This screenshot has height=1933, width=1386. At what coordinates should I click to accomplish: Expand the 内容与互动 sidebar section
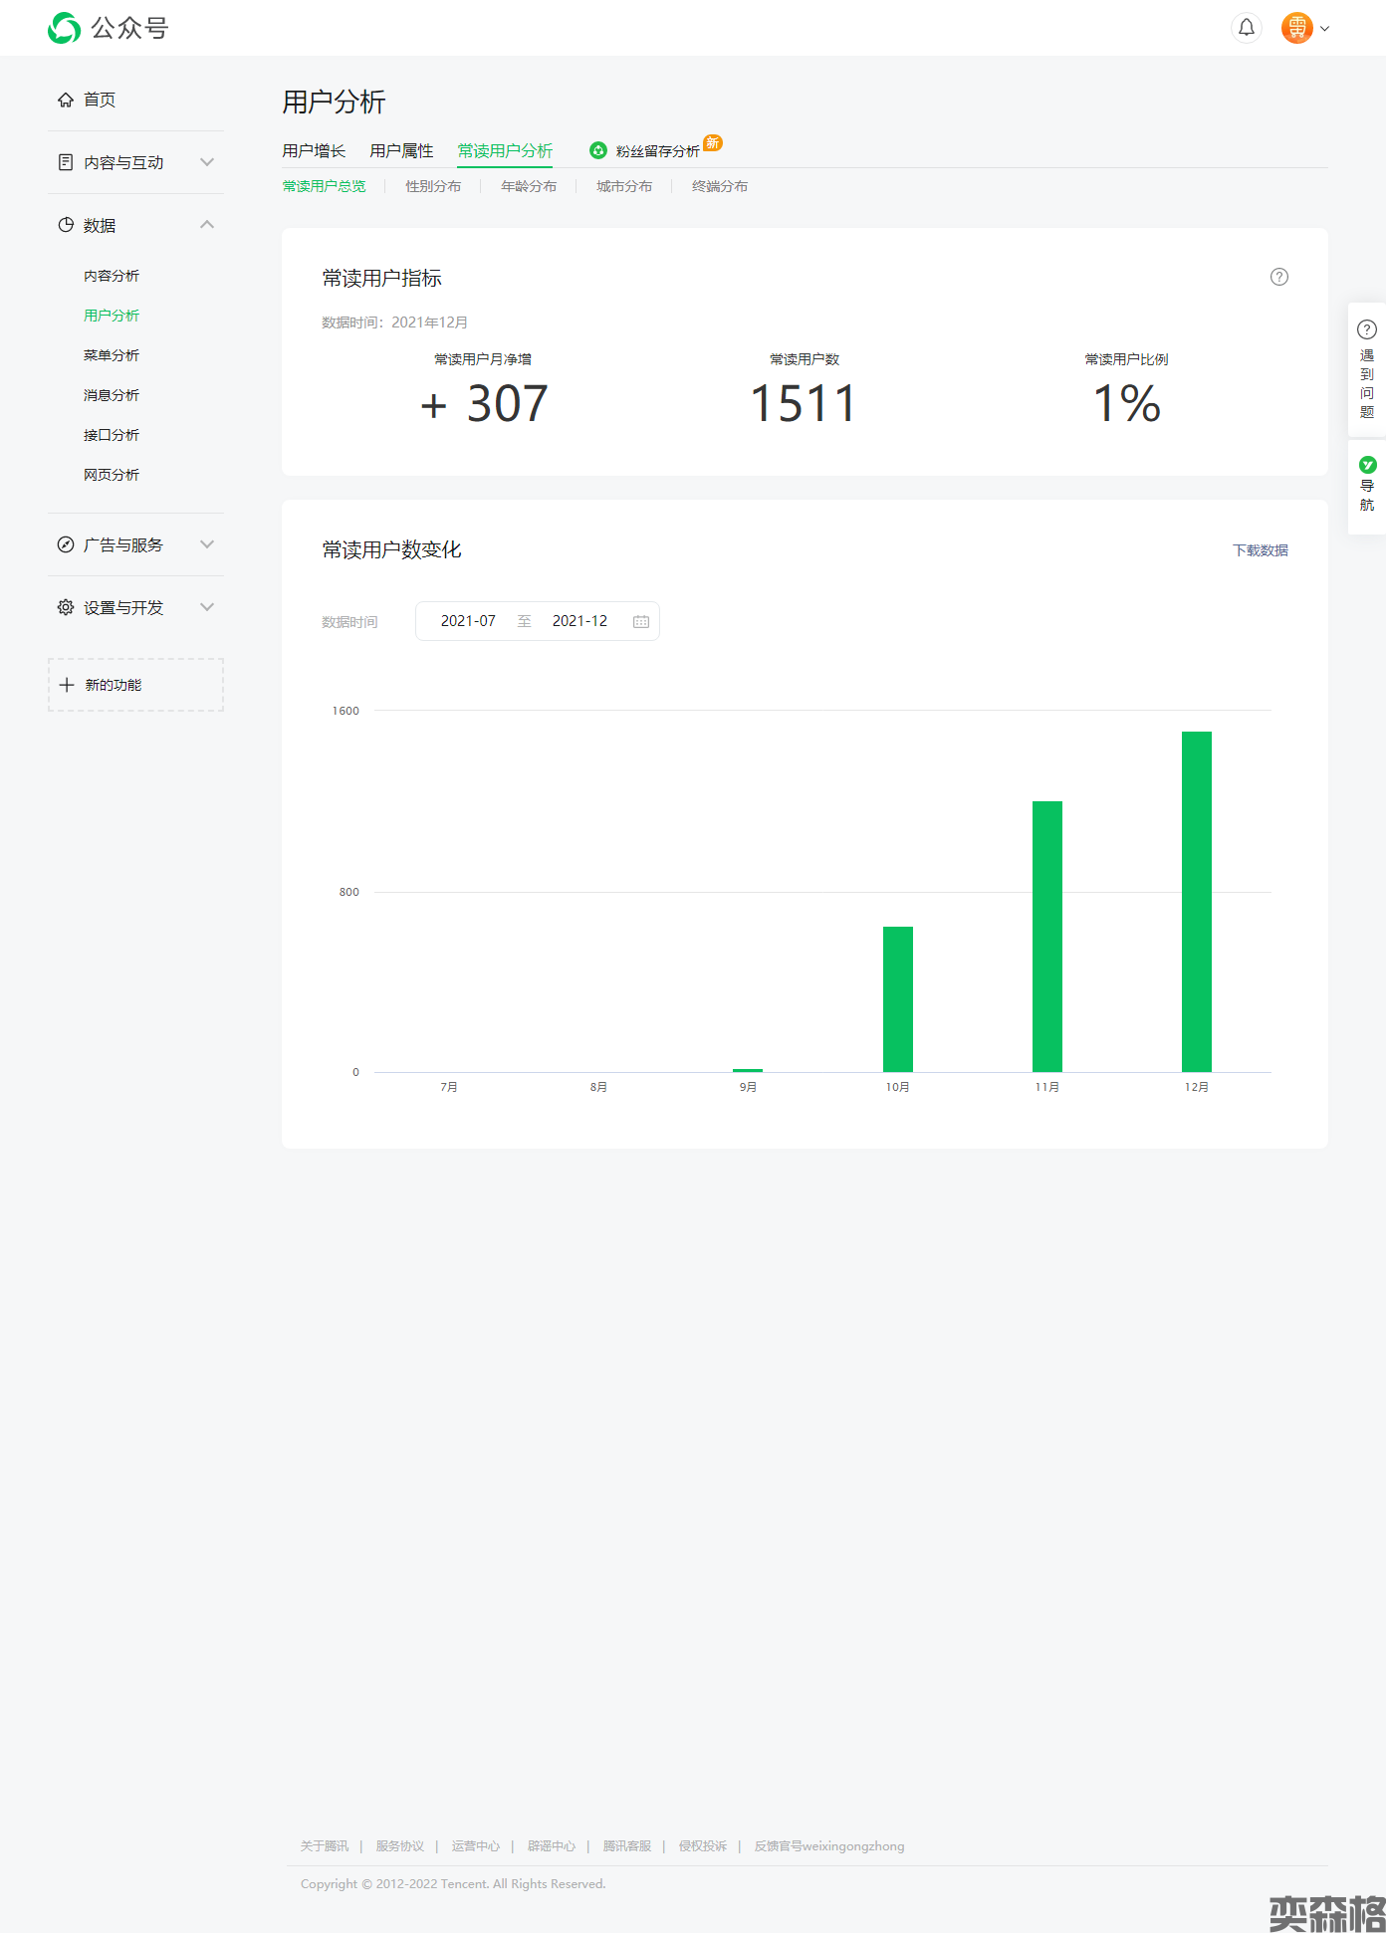pyautogui.click(x=135, y=162)
